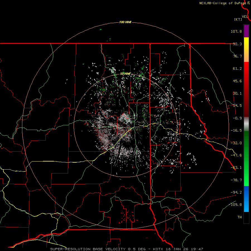This screenshot has height=251, width=251.
Task: Click the TH legend label
Action: click(x=240, y=217)
